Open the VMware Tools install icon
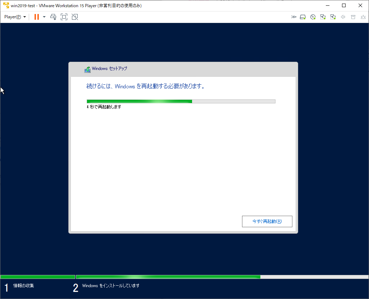The width and height of the screenshot is (369, 299). [x=363, y=17]
